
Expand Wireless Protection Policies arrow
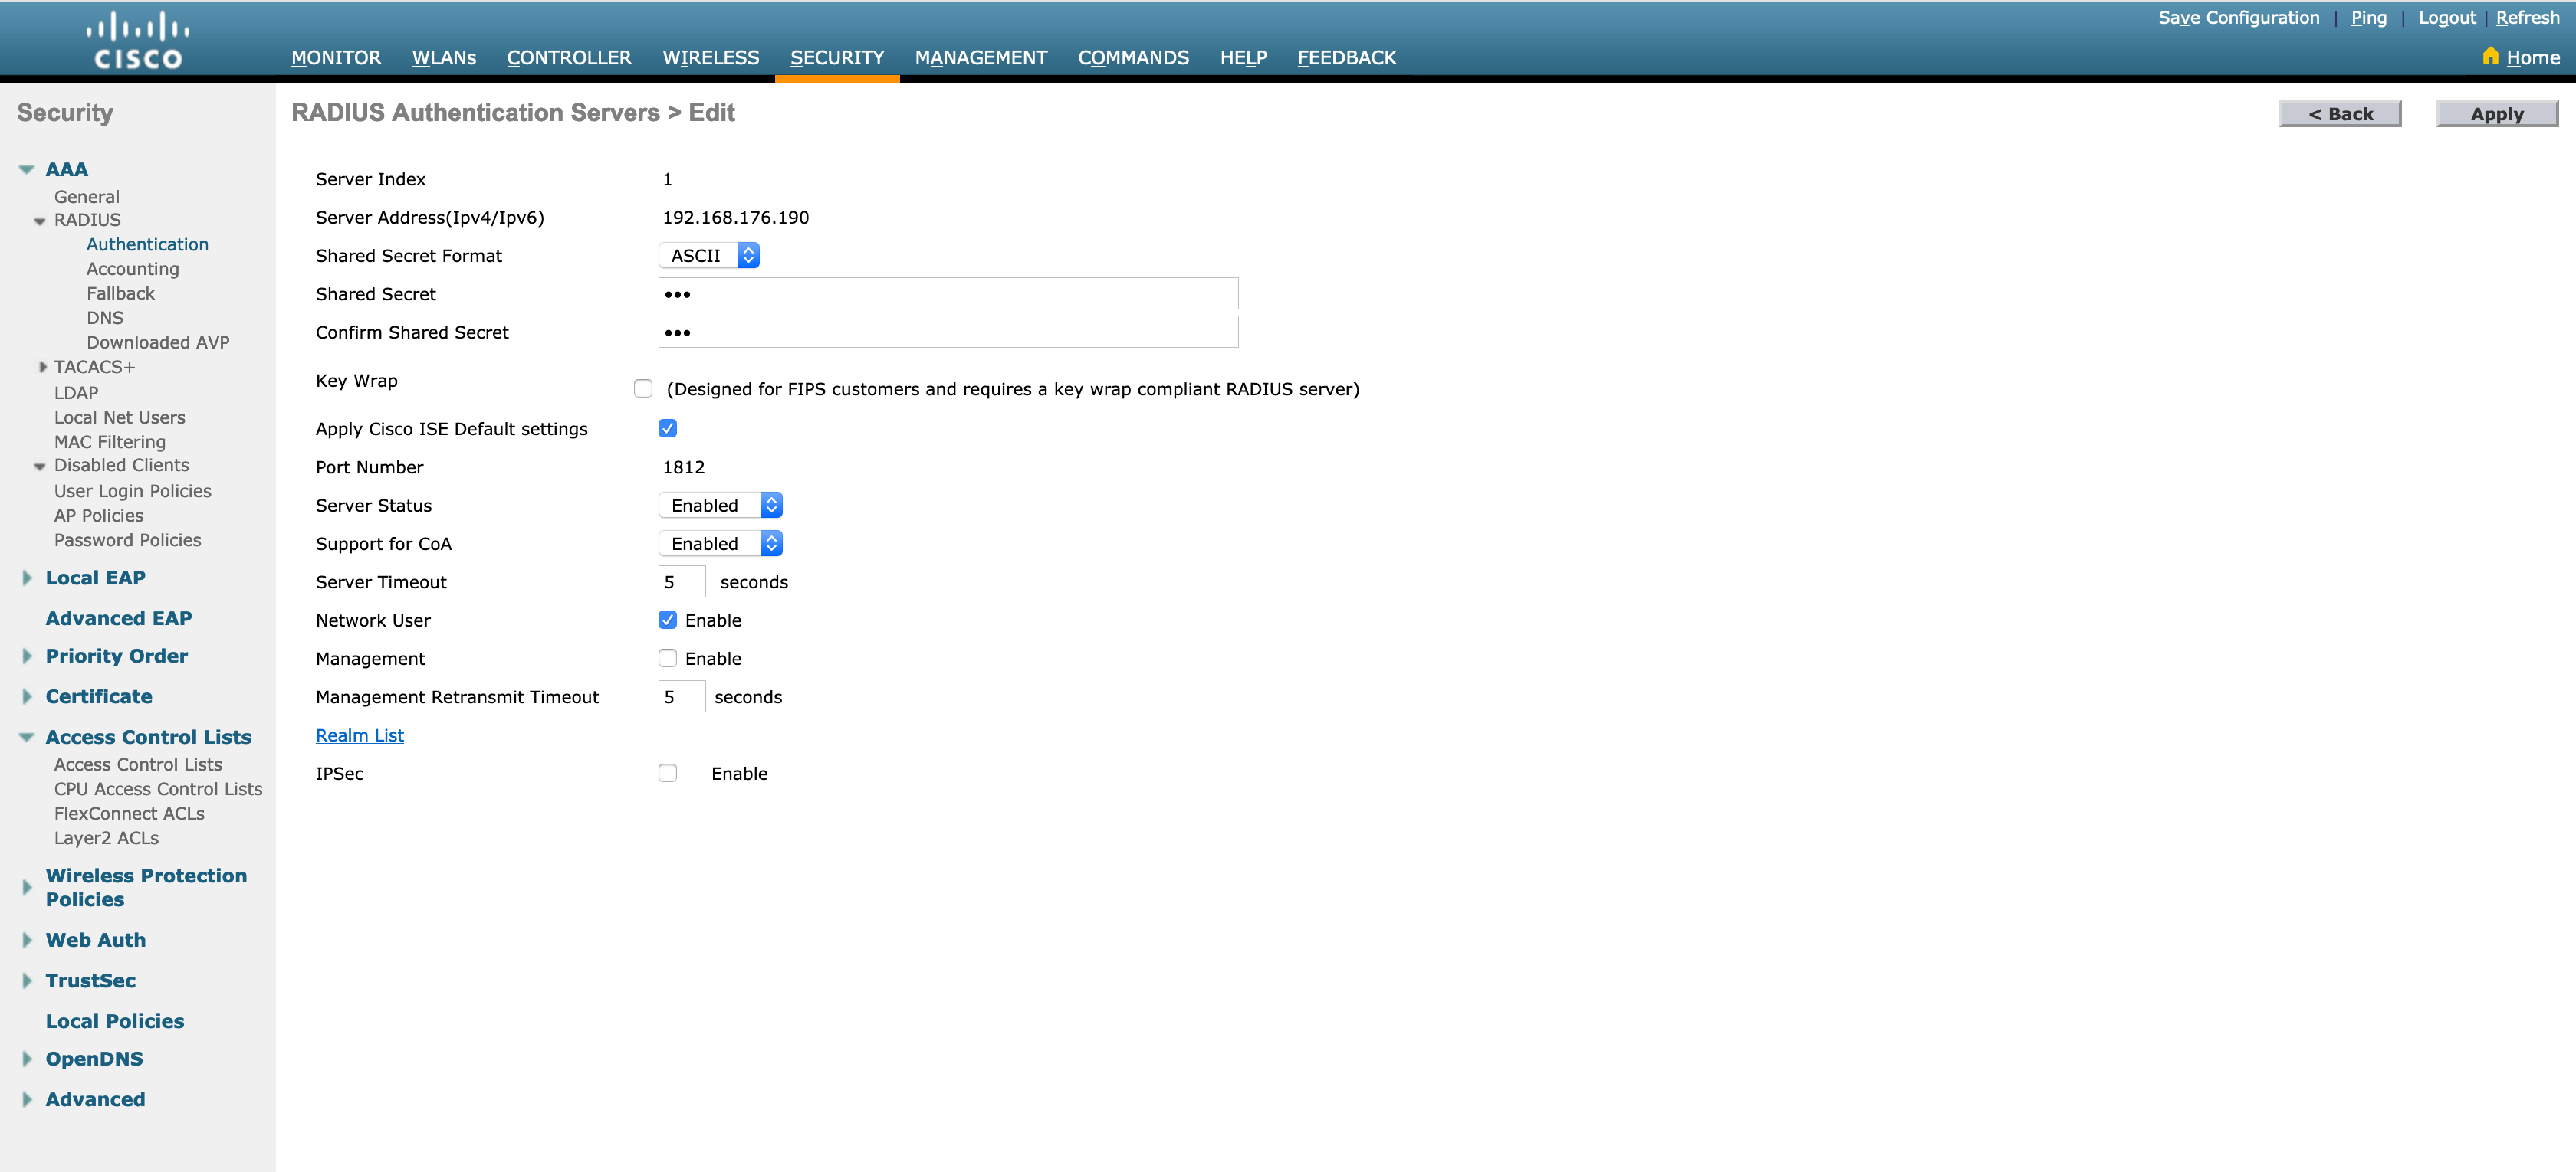point(27,887)
